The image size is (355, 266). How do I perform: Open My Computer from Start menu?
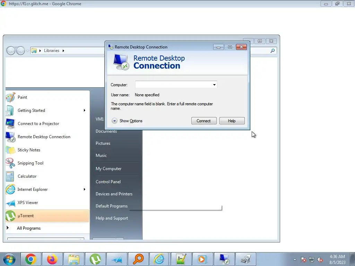(109, 169)
